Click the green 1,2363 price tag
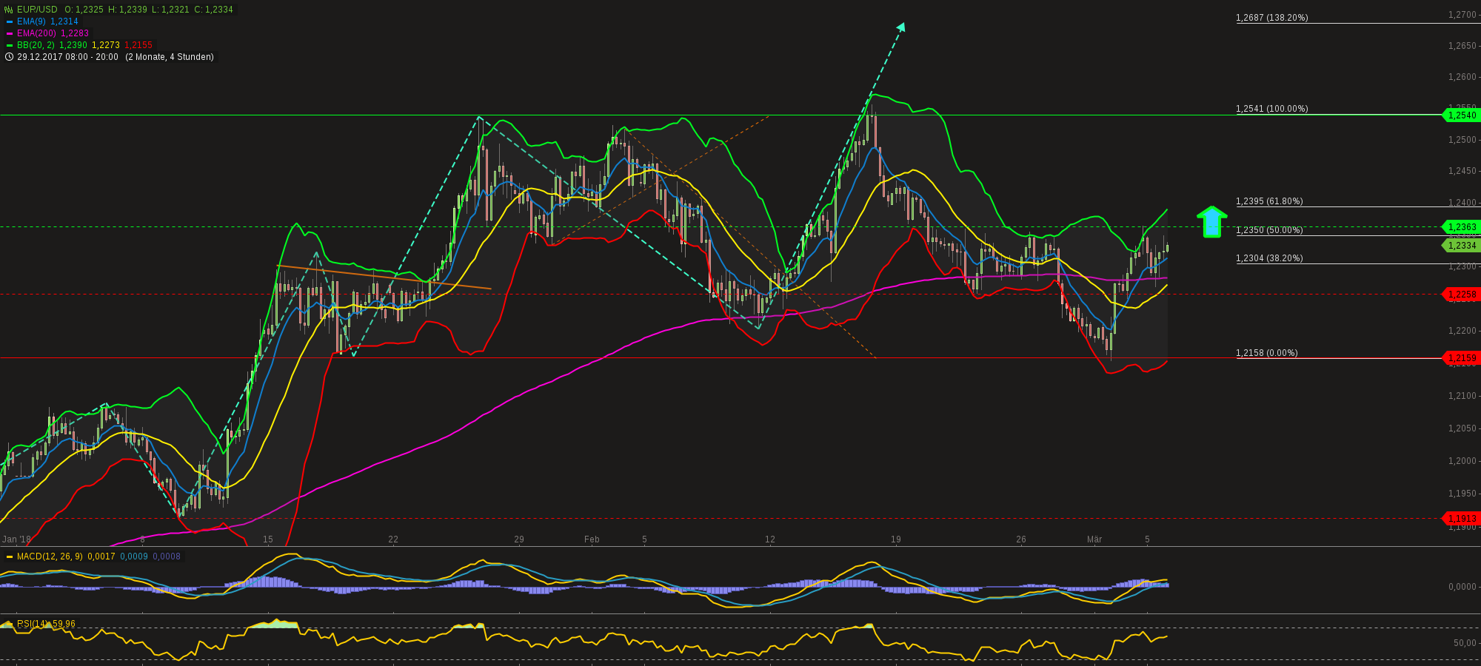 [1461, 227]
